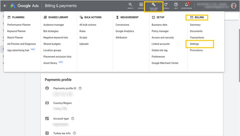Open the Help question mark icon
The height and width of the screenshot is (136, 240).
176,5
